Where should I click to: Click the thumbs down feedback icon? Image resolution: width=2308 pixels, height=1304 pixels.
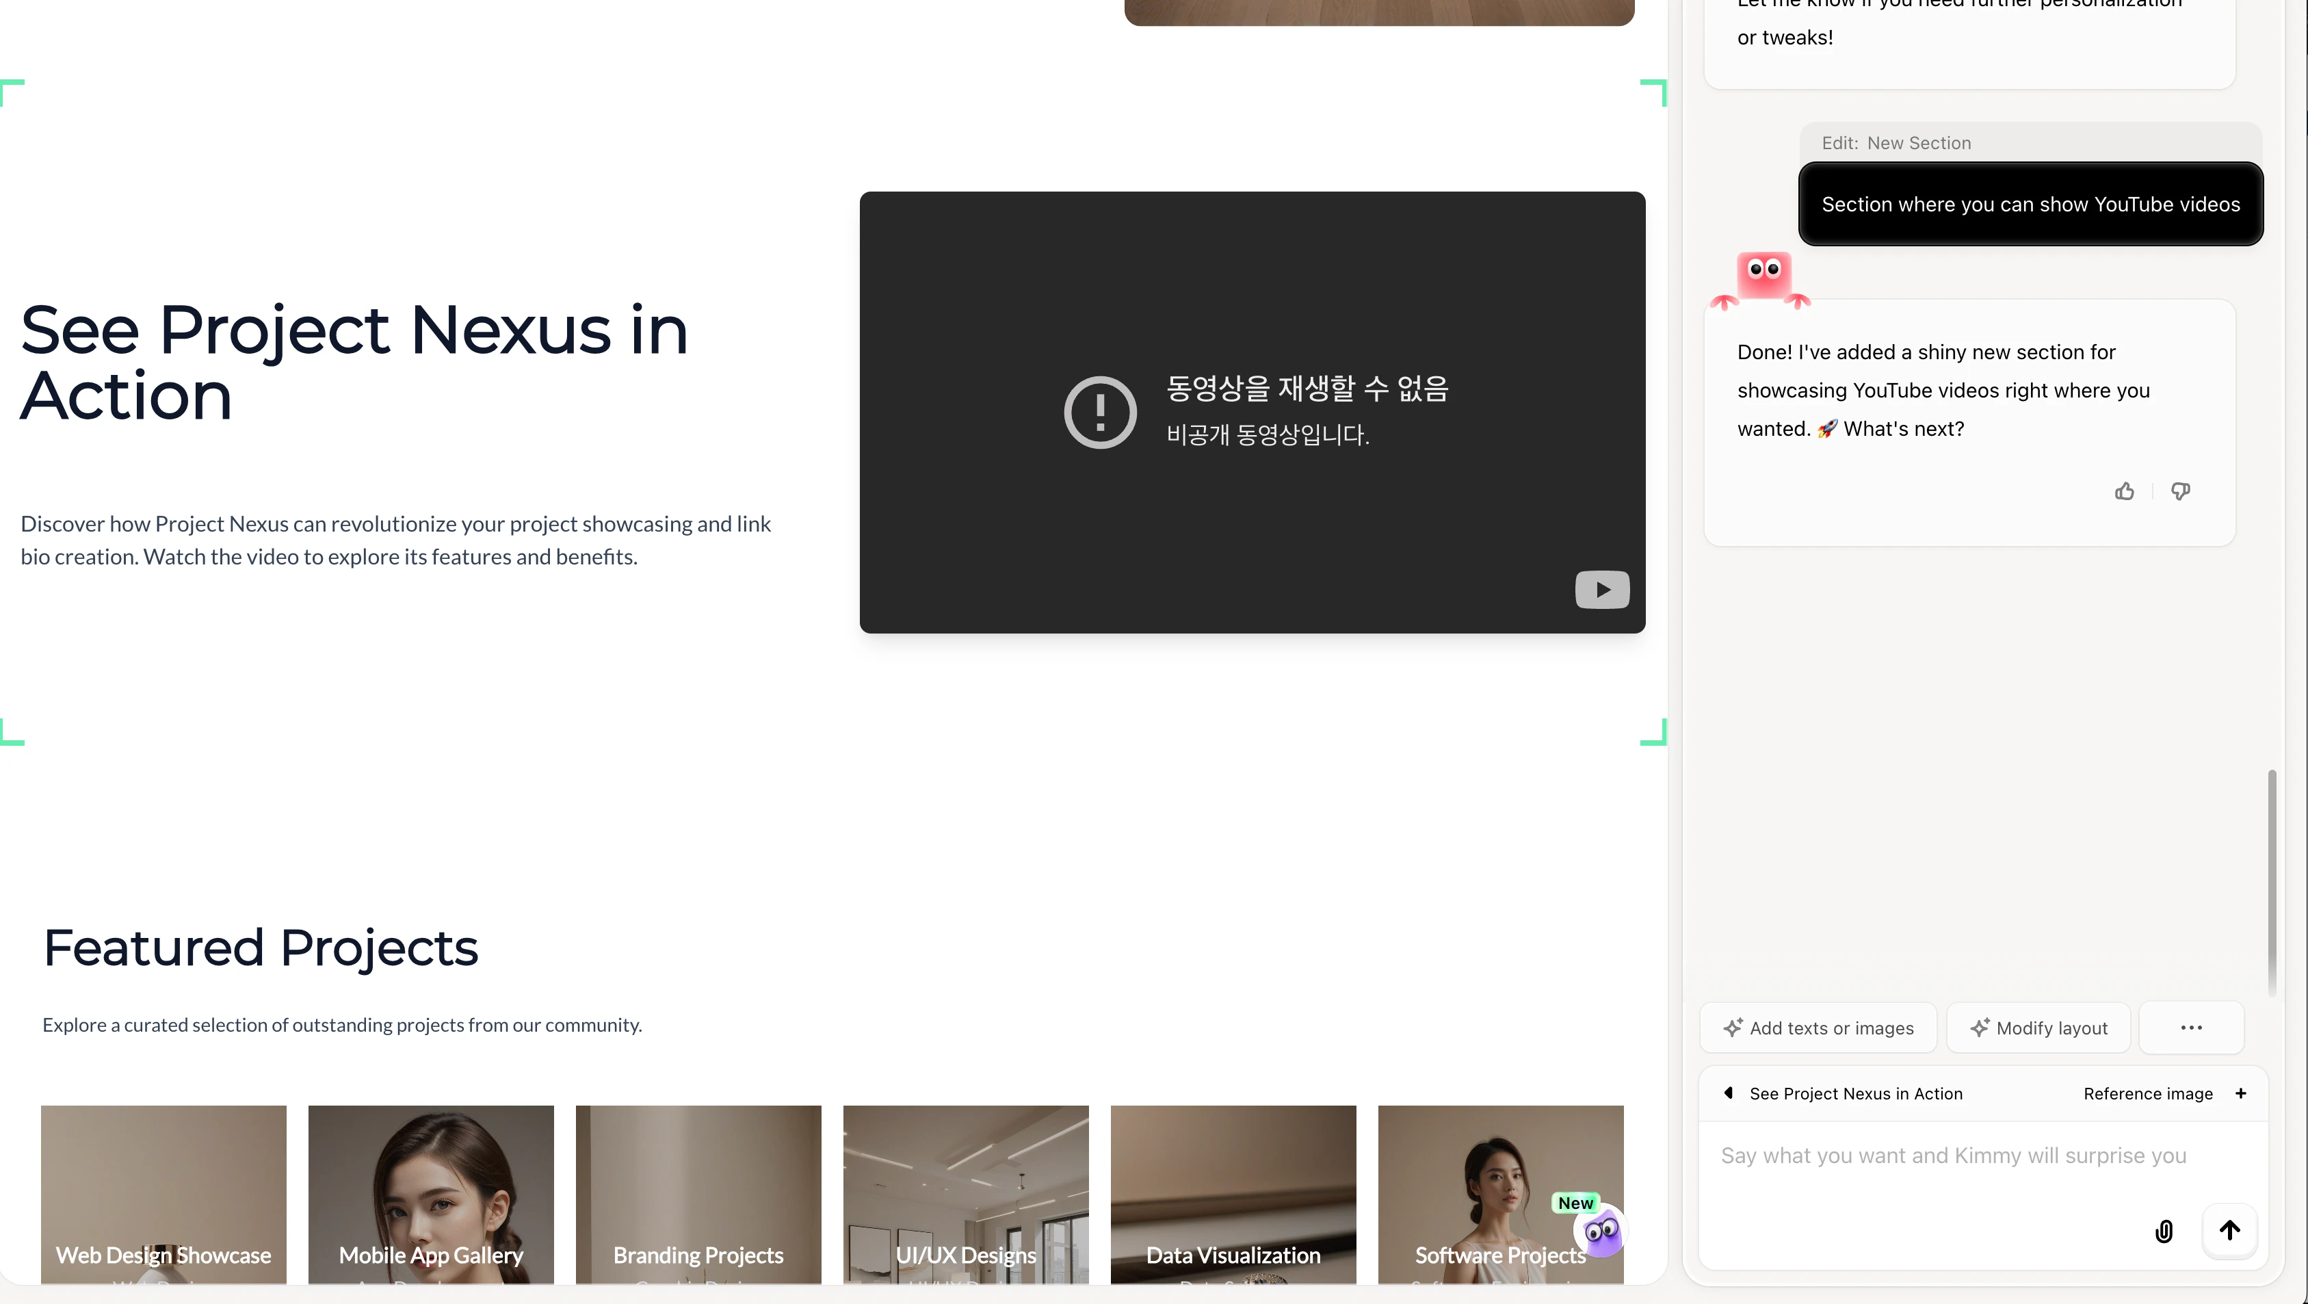coord(2181,491)
